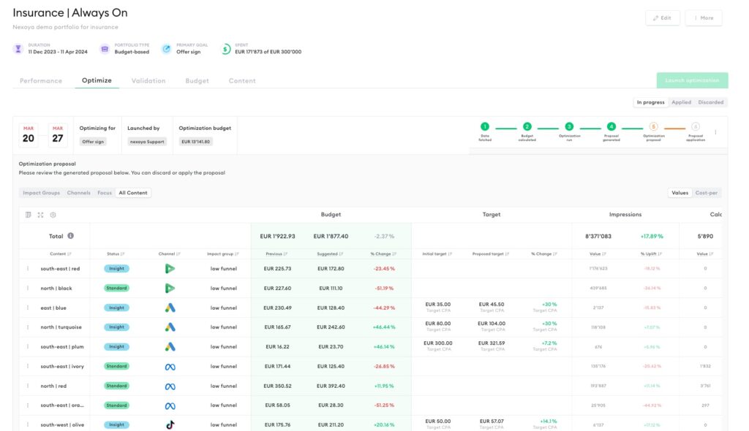Click the drag handle on north | black row
749x431 pixels.
pos(27,288)
